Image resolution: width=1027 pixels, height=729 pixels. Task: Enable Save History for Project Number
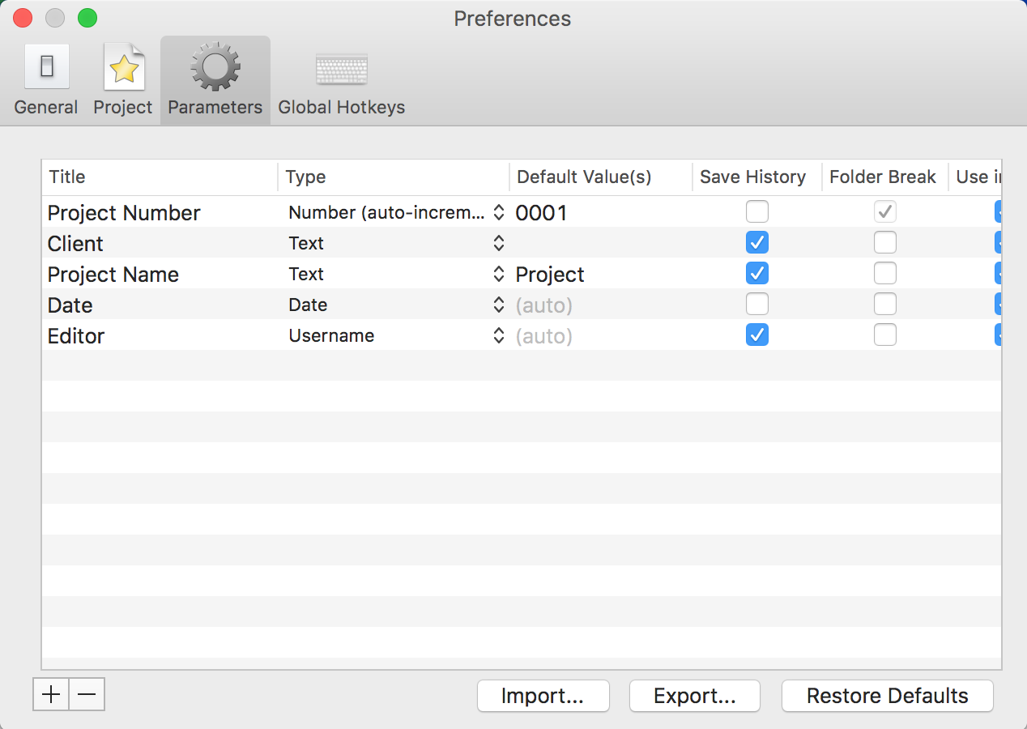tap(756, 212)
